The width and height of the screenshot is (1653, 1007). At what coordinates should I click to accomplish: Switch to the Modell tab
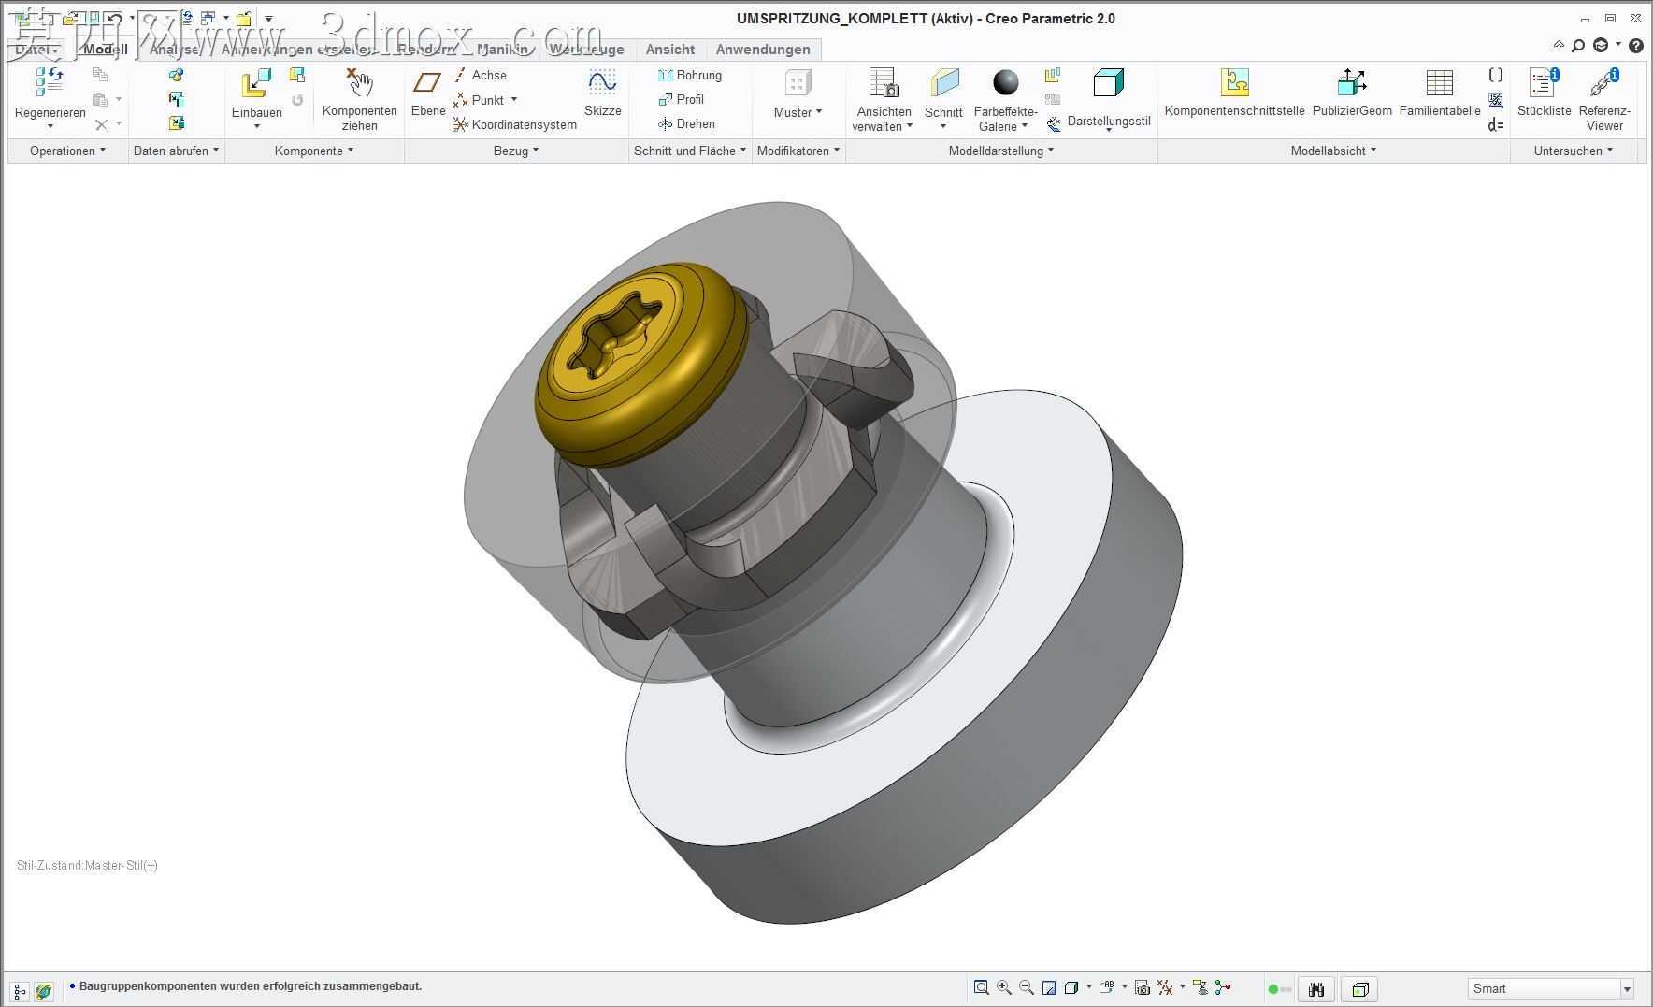(x=105, y=50)
